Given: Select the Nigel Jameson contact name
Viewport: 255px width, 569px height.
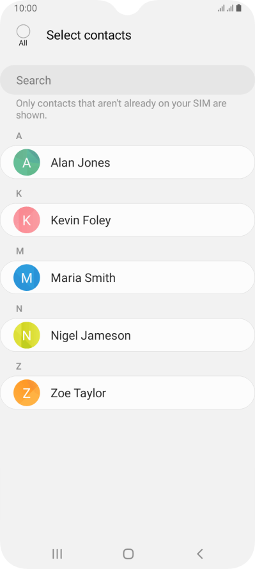Looking at the screenshot, I should [x=91, y=336].
